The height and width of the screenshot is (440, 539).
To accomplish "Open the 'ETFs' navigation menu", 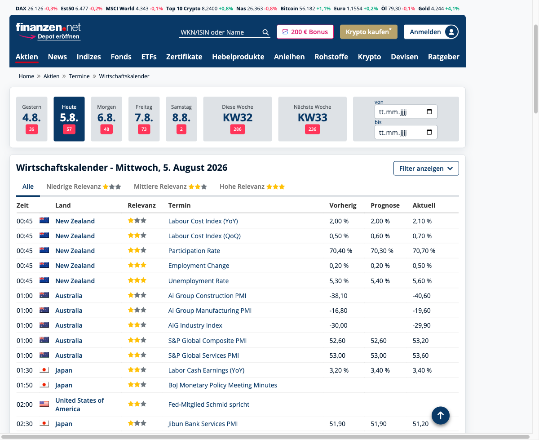I will click(x=149, y=57).
